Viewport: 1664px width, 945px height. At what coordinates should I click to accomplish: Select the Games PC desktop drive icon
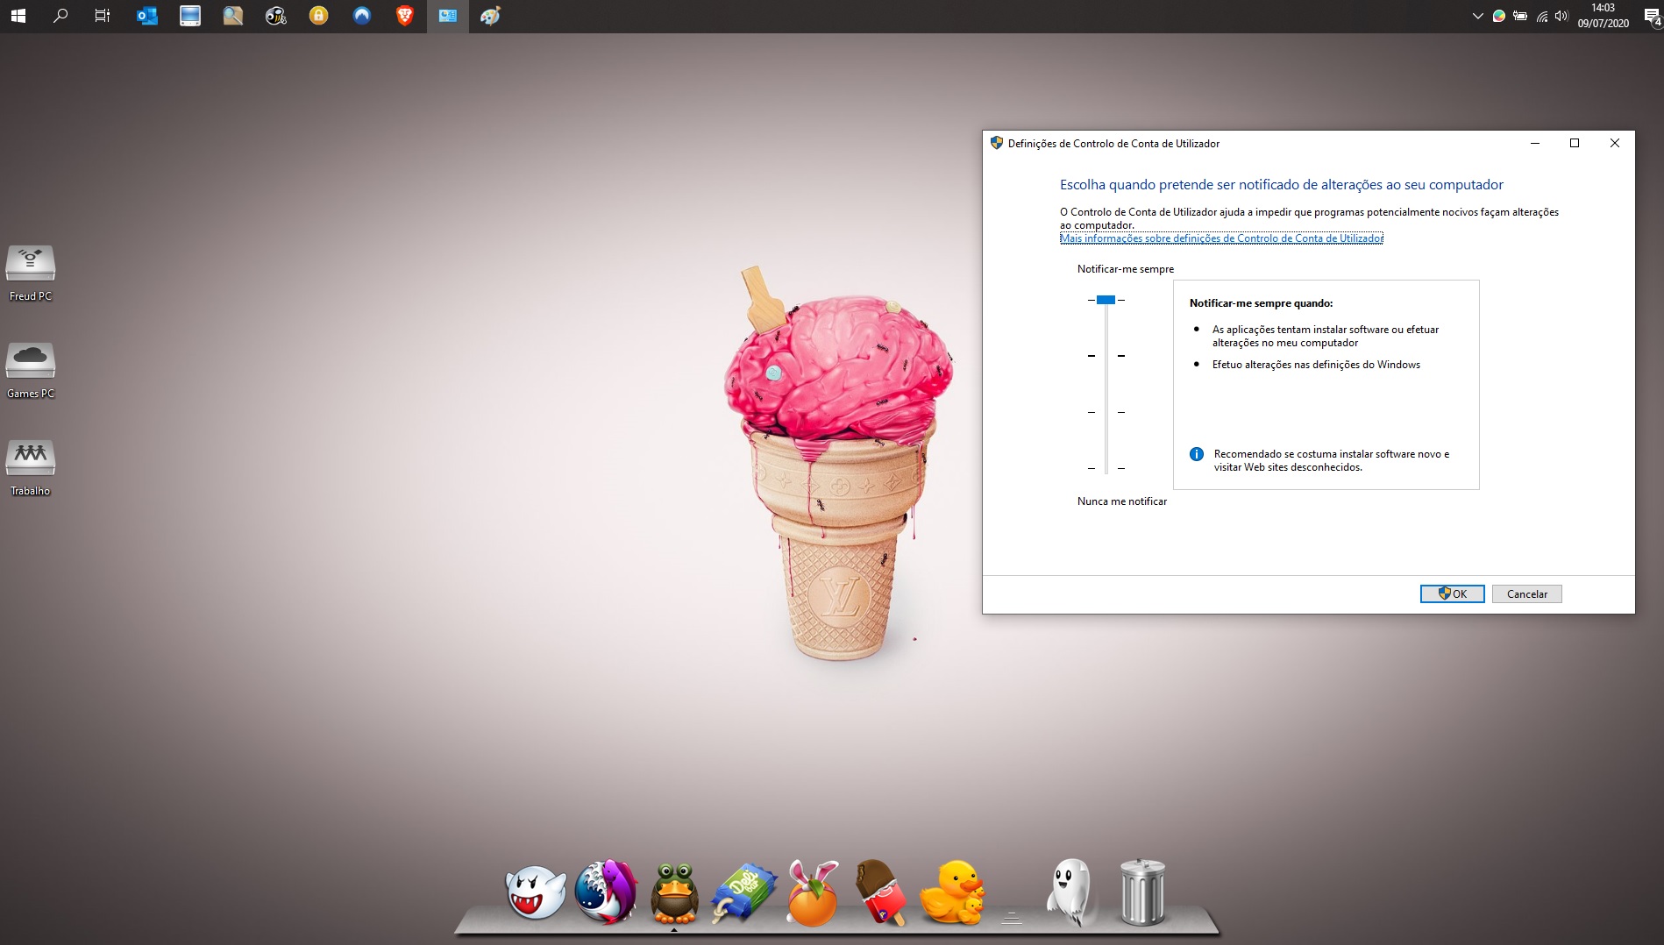click(31, 370)
